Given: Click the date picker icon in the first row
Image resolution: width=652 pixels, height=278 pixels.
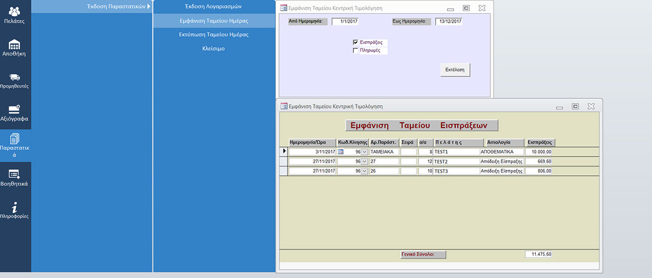Looking at the screenshot, I should 341,151.
